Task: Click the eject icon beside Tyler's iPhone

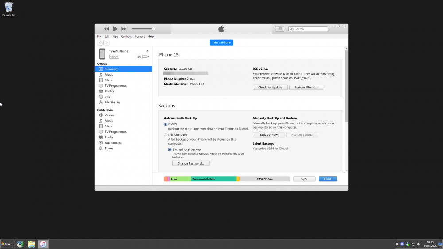Action: pyautogui.click(x=148, y=51)
